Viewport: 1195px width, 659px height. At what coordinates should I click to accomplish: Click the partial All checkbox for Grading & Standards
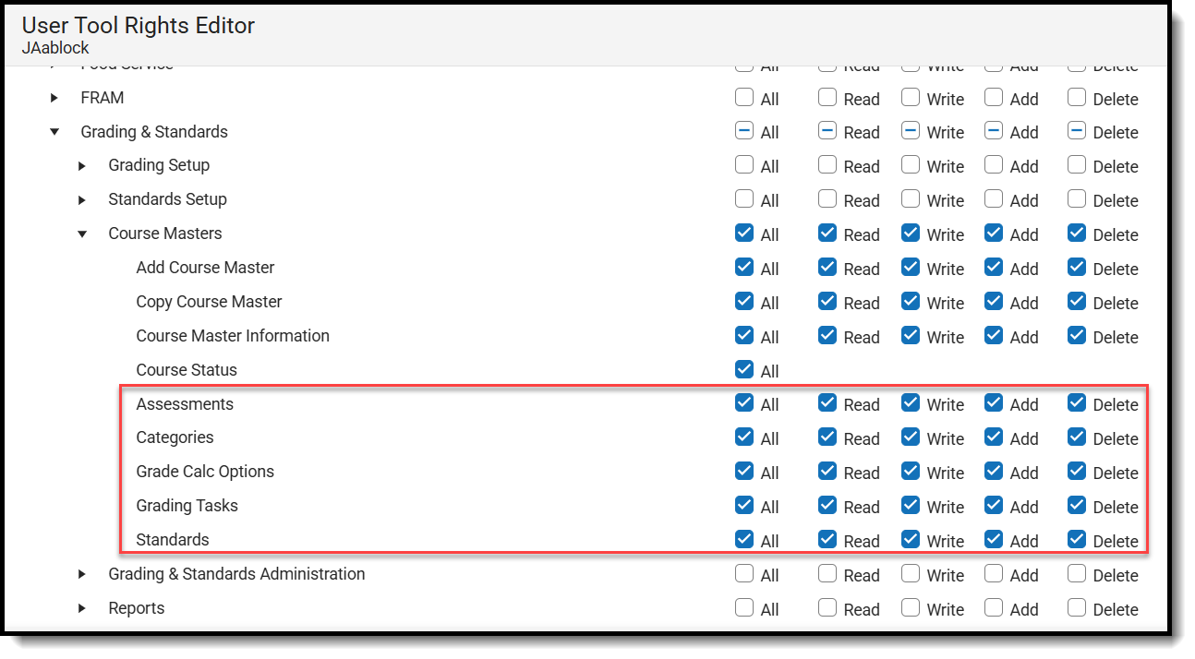click(x=744, y=131)
